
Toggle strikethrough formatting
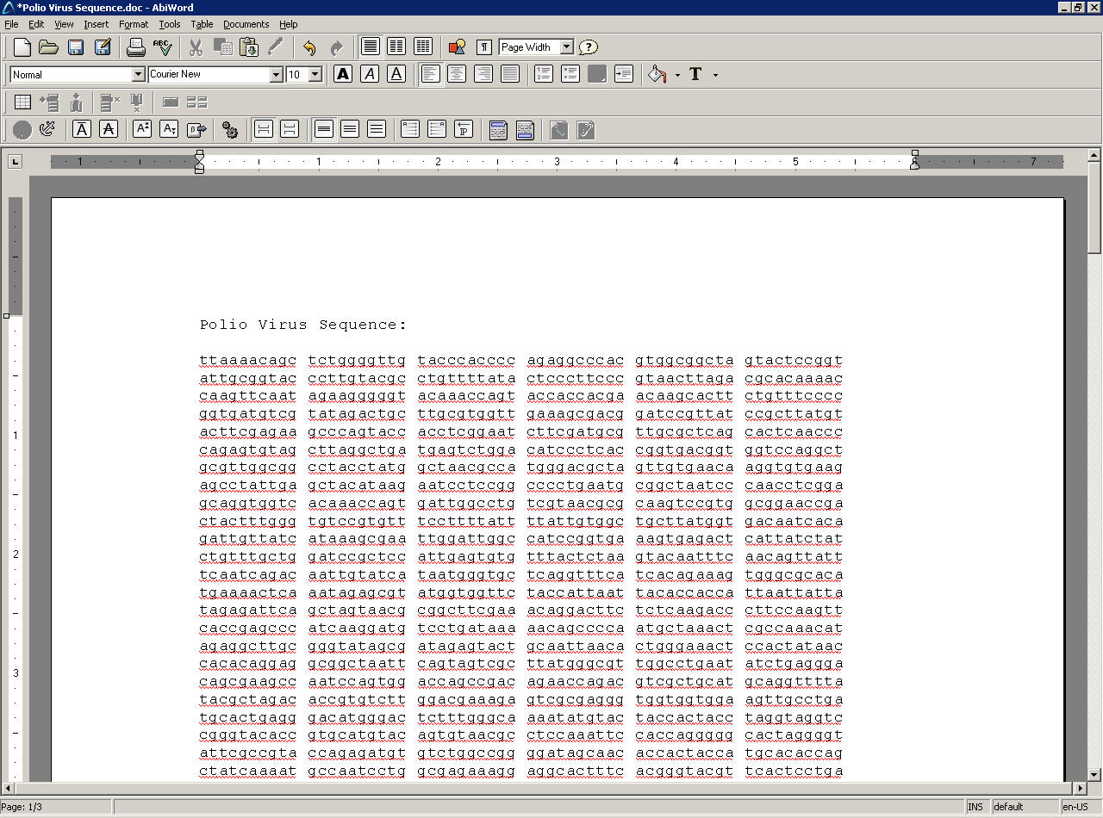(109, 130)
